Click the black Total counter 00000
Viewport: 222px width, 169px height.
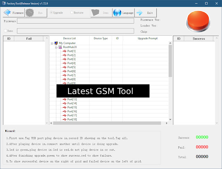202,157
